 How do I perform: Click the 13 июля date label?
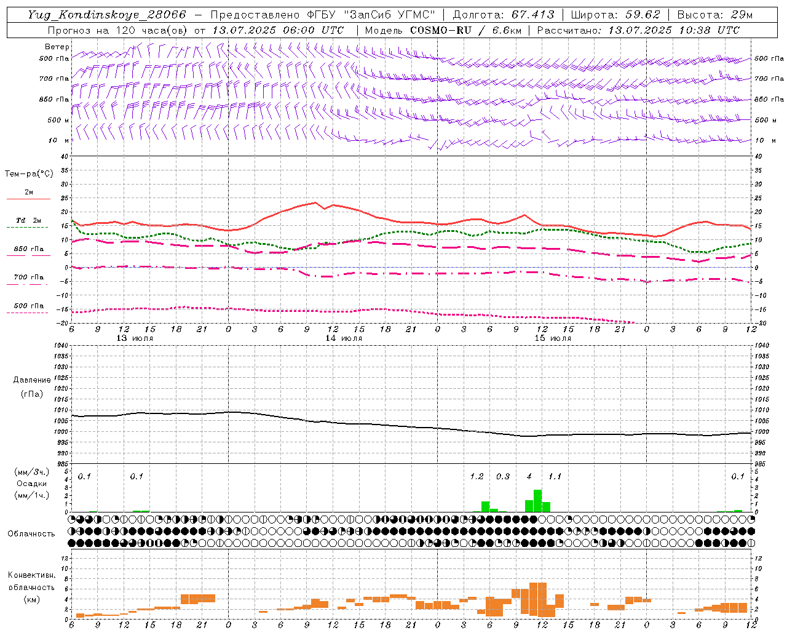135,338
